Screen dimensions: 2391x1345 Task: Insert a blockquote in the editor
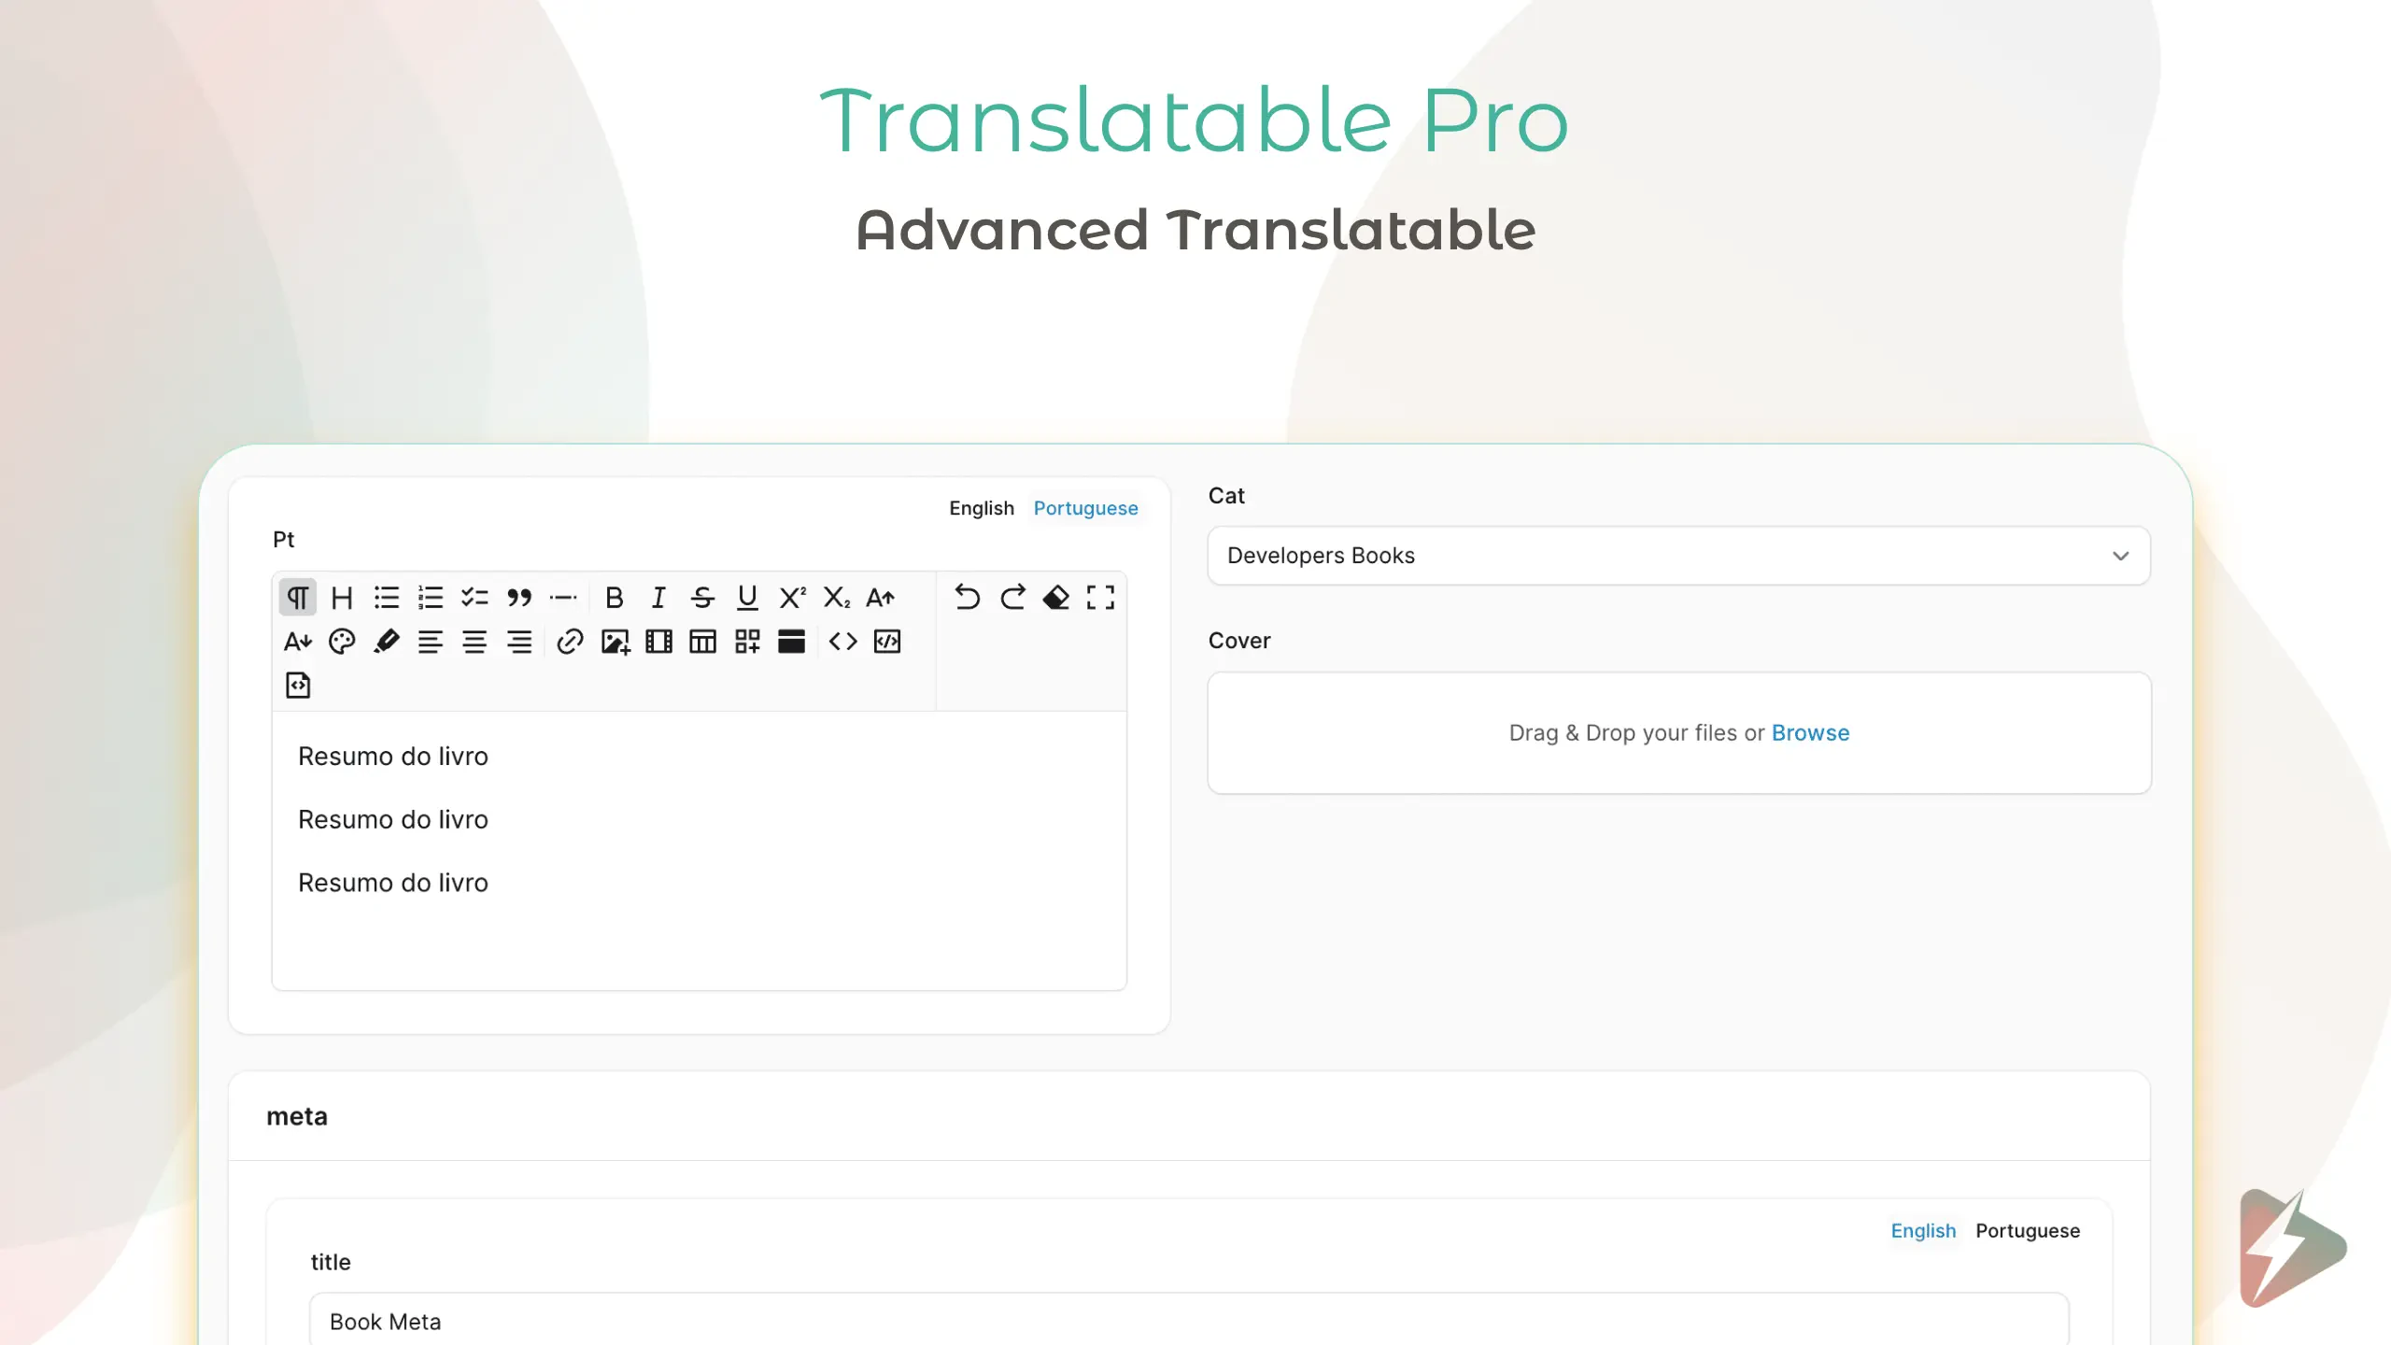[520, 598]
